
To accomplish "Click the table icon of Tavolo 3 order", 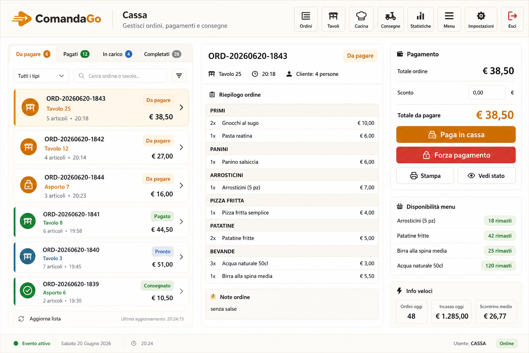I will tap(28, 256).
